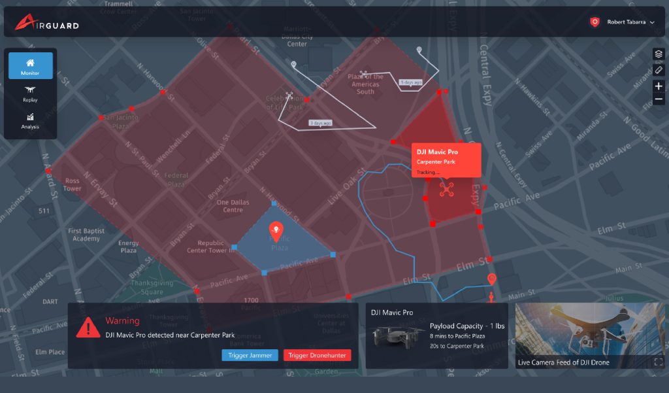The image size is (669, 393).
Task: Click "Live Camera Feed of DJI Drone" caption
Action: point(564,362)
